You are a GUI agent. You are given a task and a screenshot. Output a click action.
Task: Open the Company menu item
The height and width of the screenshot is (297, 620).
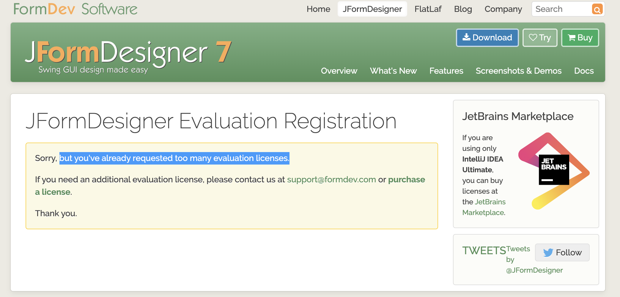click(x=503, y=9)
